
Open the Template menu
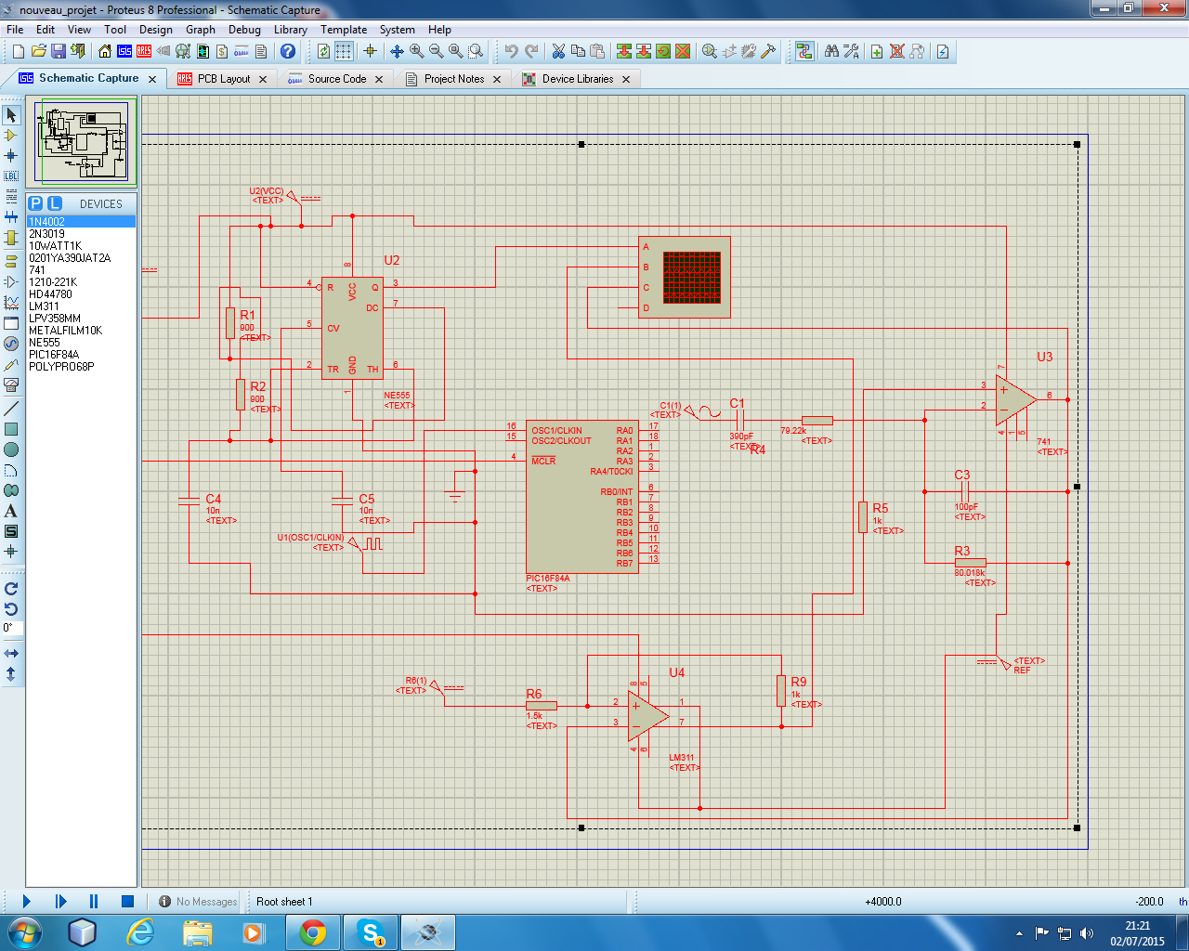[x=344, y=30]
